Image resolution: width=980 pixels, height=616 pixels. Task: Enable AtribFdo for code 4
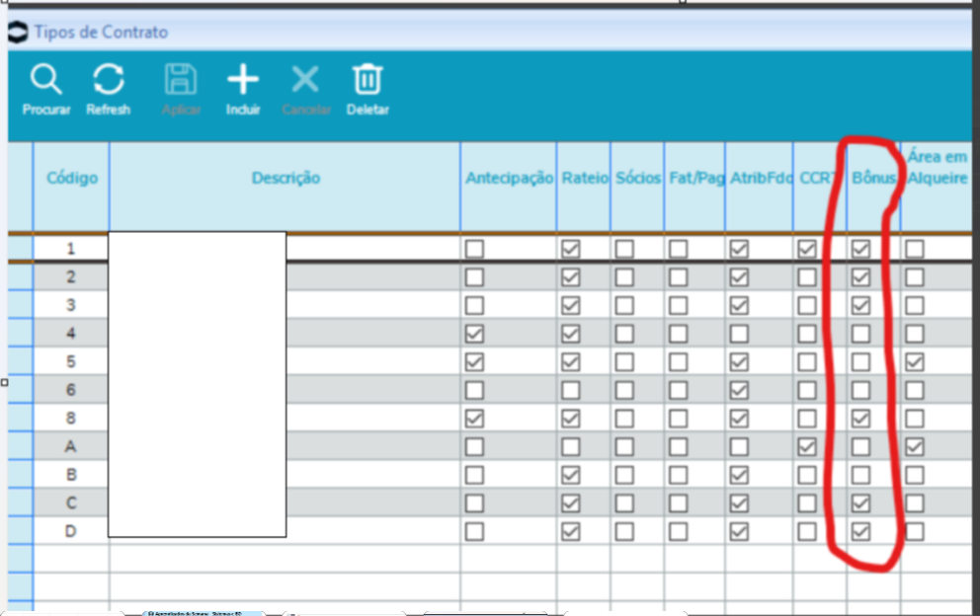click(739, 334)
